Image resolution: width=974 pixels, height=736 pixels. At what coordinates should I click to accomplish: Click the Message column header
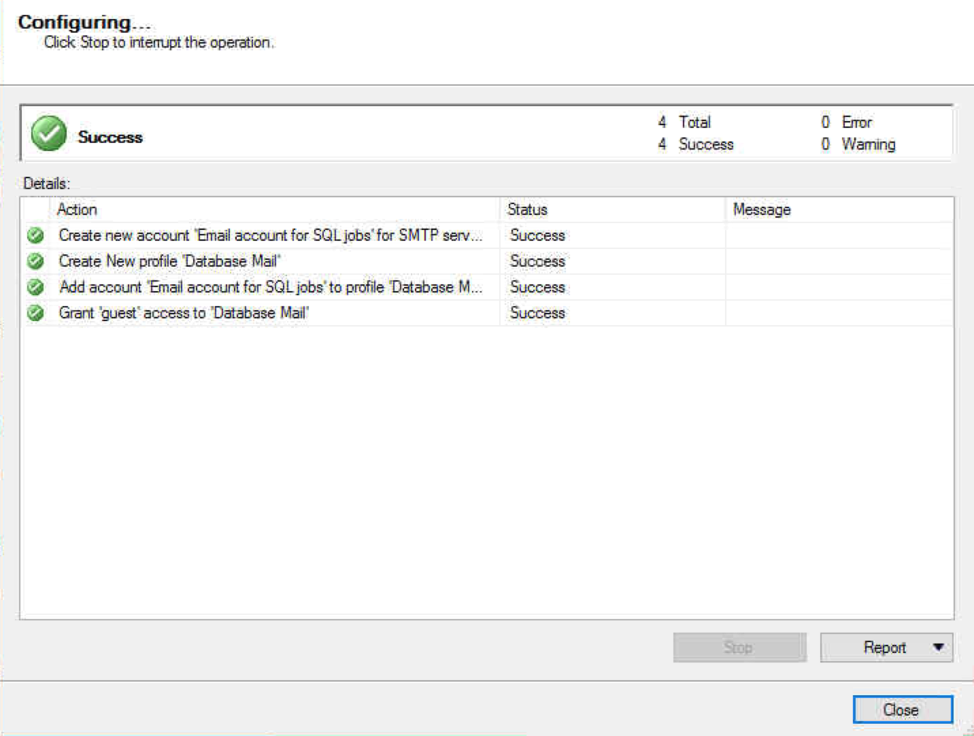(839, 210)
